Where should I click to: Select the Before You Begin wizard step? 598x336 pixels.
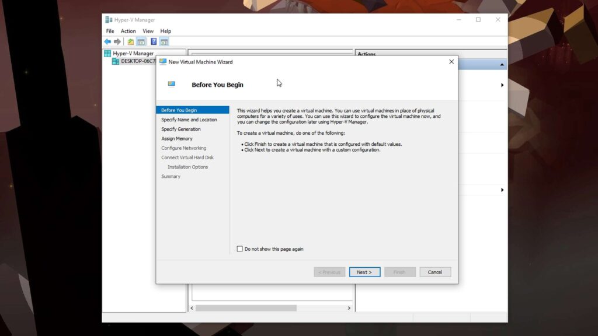(x=193, y=110)
